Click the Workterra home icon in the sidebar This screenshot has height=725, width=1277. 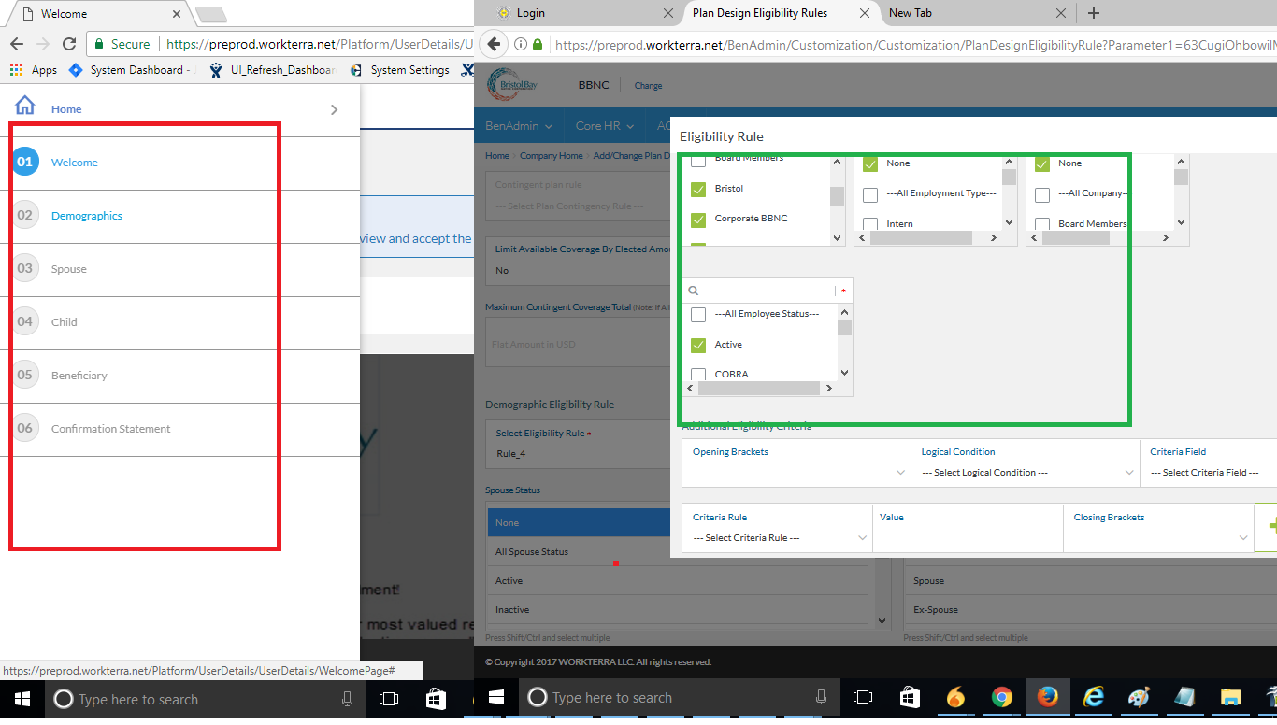pos(24,106)
